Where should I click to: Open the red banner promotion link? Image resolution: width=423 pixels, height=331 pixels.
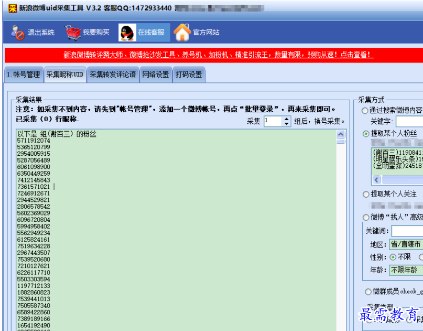click(218, 55)
